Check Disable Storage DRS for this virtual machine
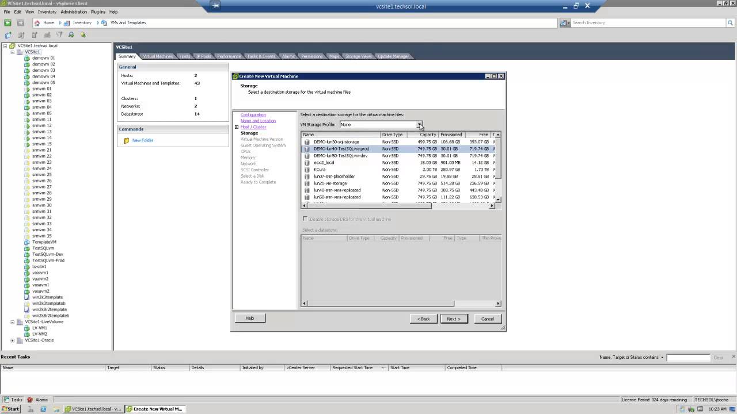This screenshot has height=414, width=737. 305,219
